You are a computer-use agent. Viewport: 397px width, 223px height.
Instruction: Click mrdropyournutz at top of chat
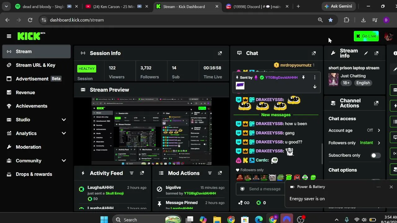tap(296, 65)
